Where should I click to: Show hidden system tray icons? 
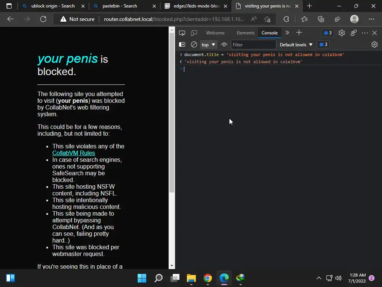click(319, 278)
